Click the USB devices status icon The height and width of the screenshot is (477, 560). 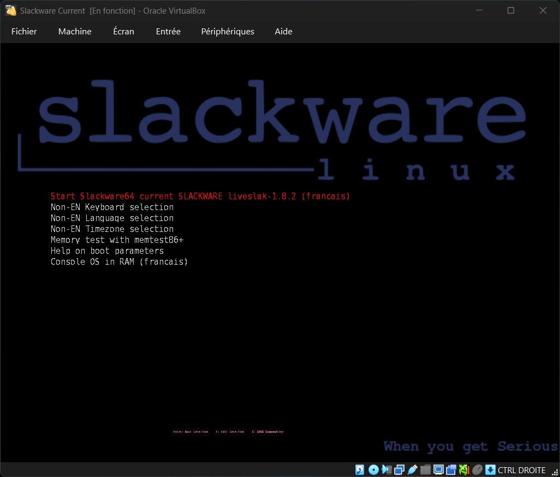click(413, 470)
